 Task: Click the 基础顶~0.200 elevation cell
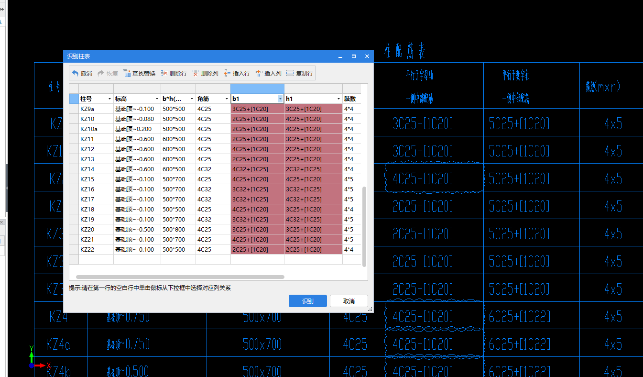click(x=137, y=129)
